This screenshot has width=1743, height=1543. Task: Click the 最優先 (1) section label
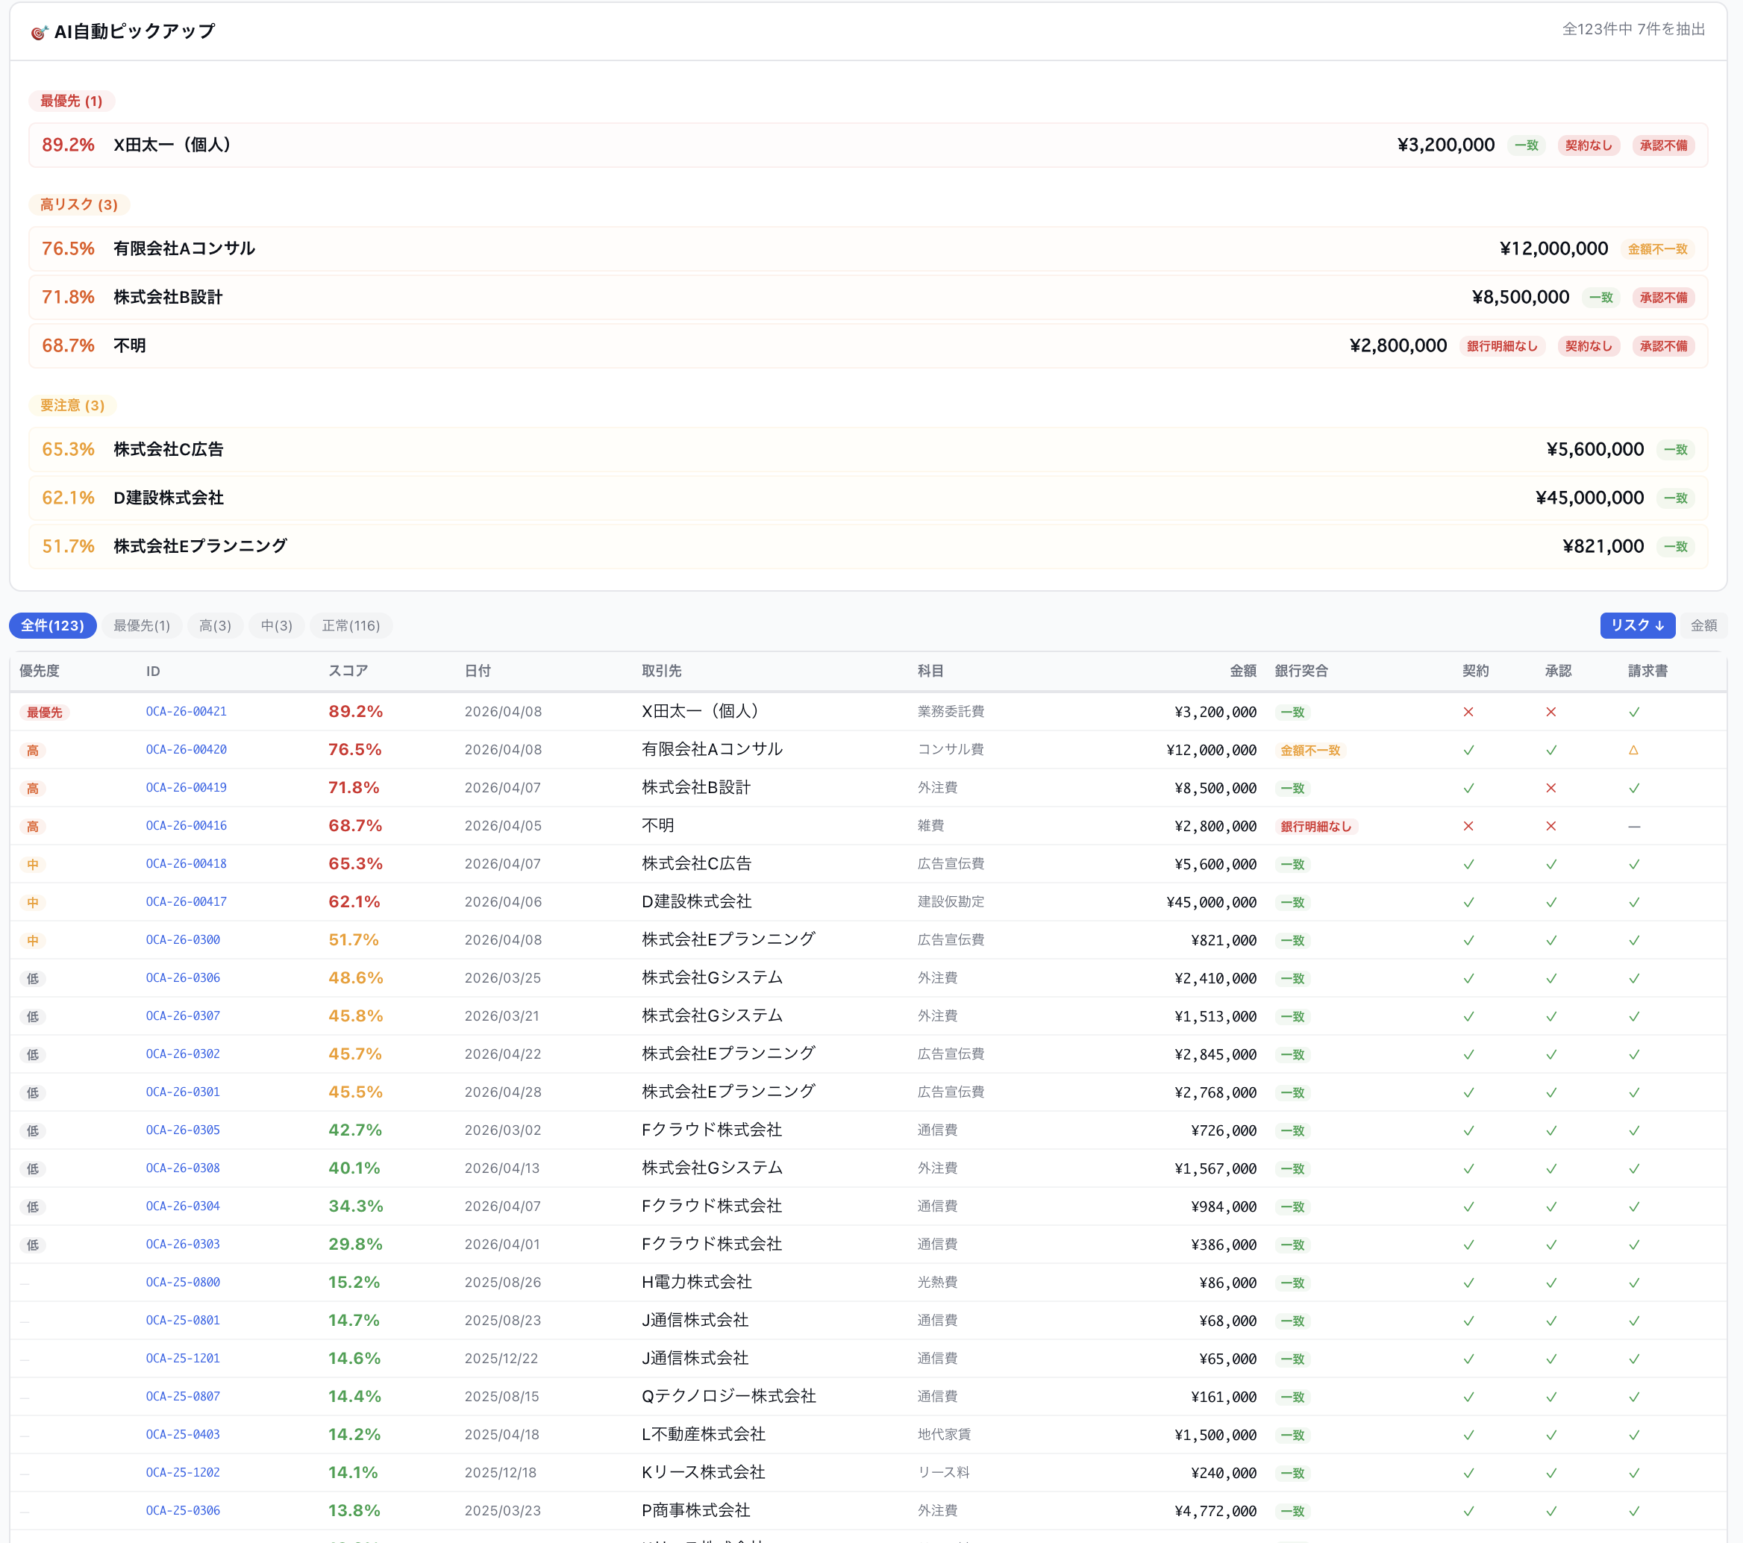coord(72,101)
